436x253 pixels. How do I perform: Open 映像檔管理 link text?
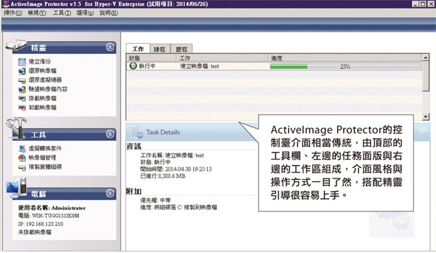pyautogui.click(x=42, y=157)
